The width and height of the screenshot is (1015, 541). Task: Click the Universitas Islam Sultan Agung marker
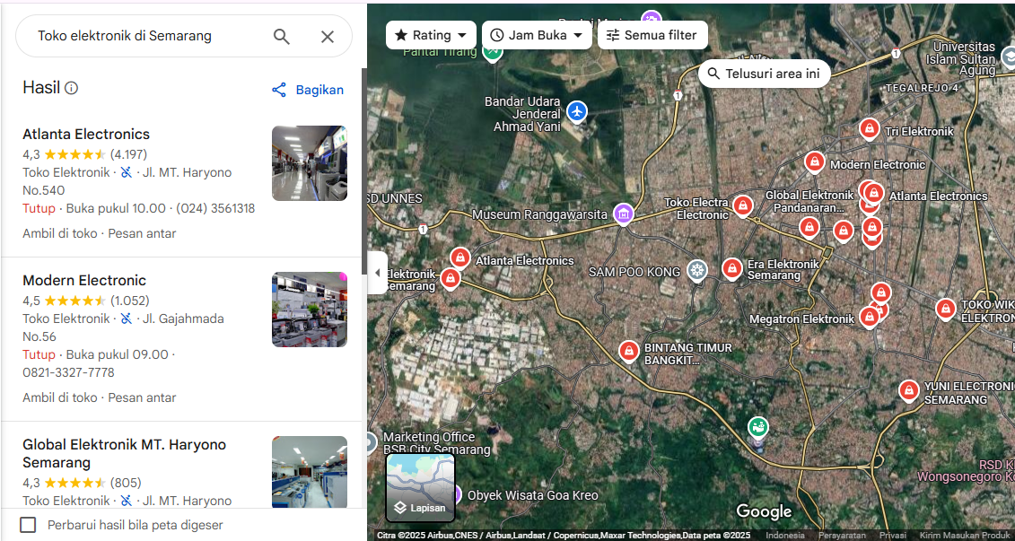[1007, 58]
